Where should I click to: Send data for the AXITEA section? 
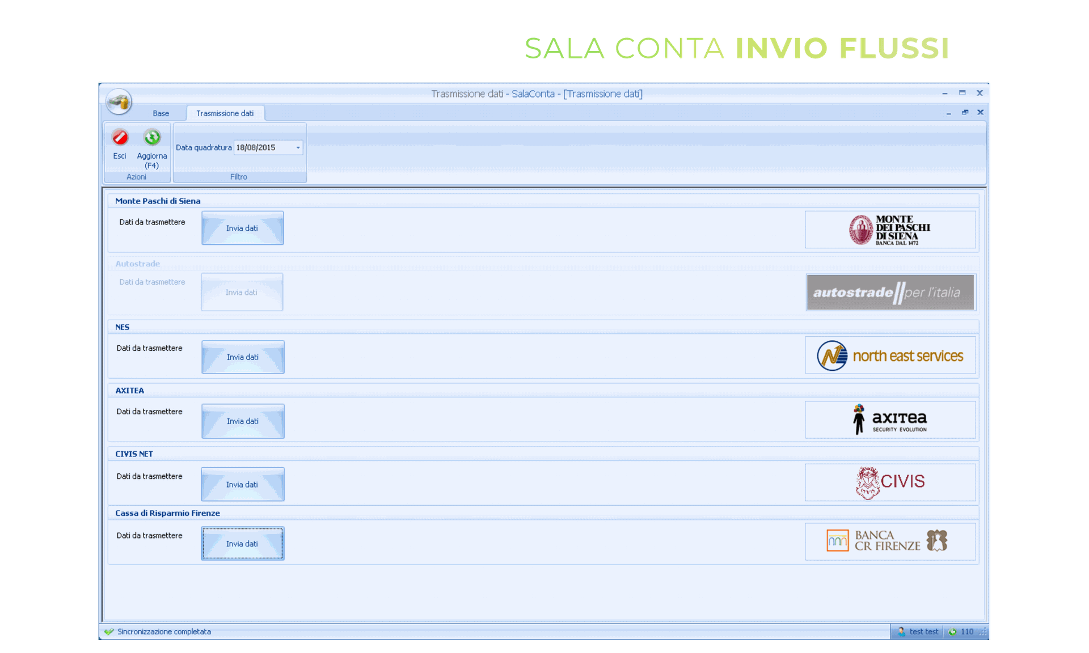pos(243,421)
